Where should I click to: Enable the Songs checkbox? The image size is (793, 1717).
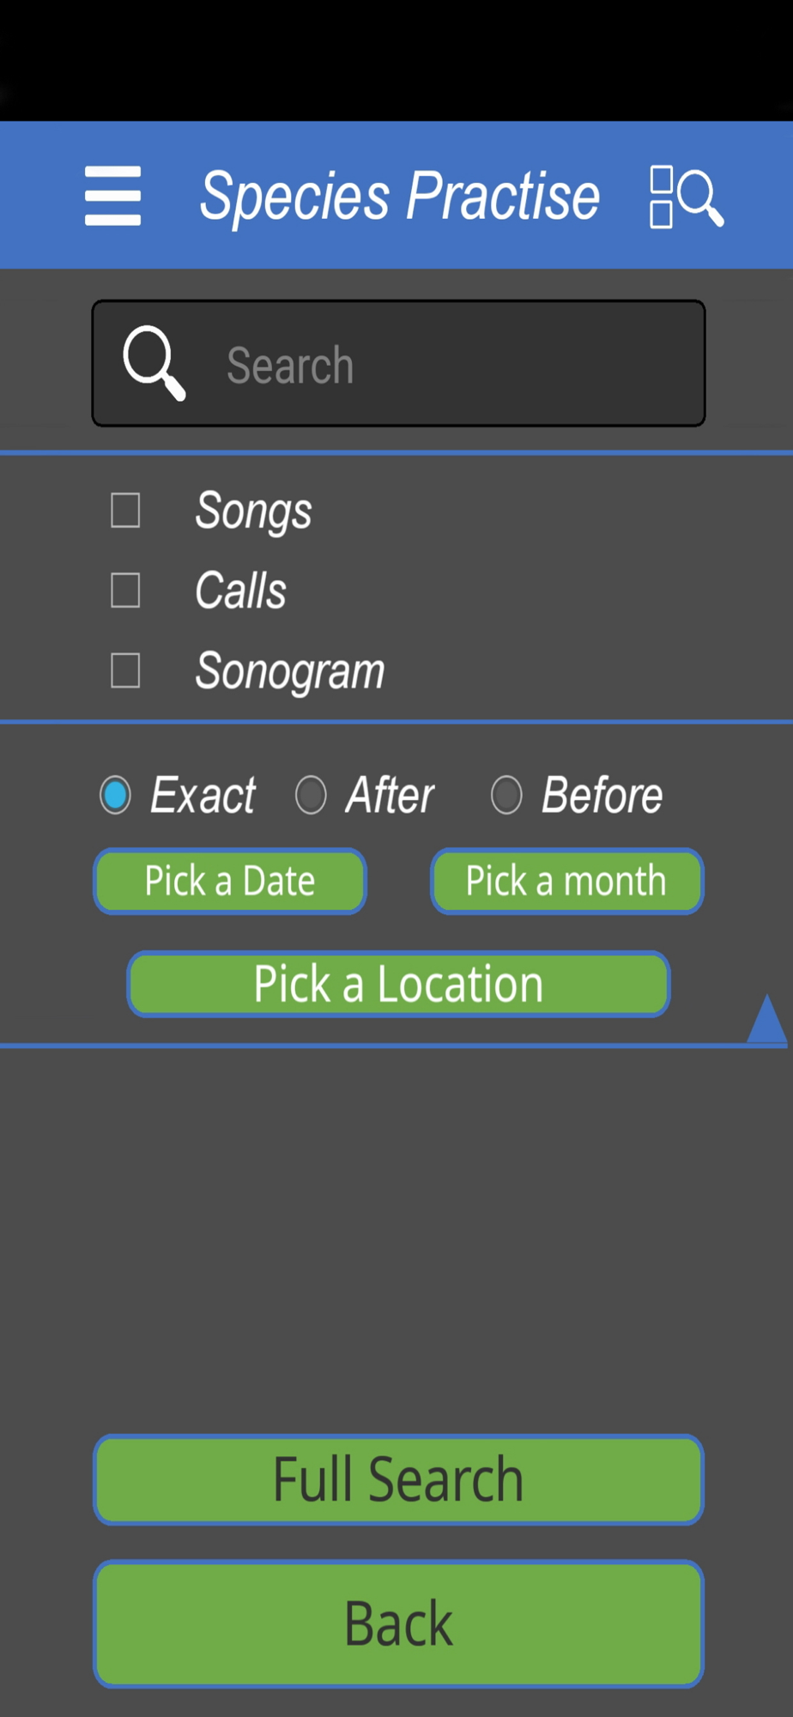125,510
